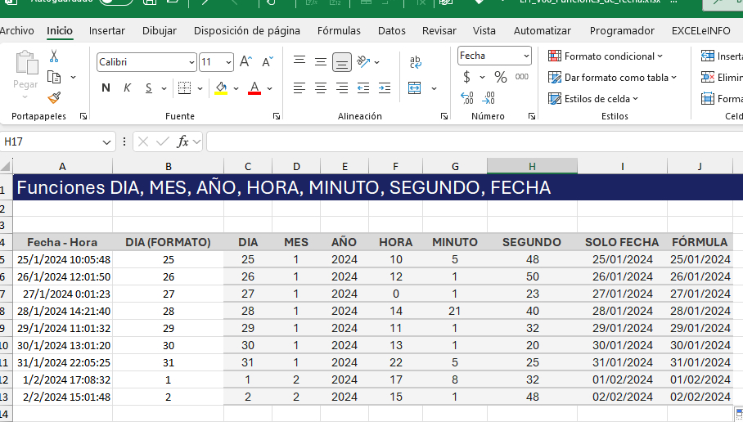Apply the yellow fill color swatch
The width and height of the screenshot is (743, 422).
pyautogui.click(x=221, y=88)
